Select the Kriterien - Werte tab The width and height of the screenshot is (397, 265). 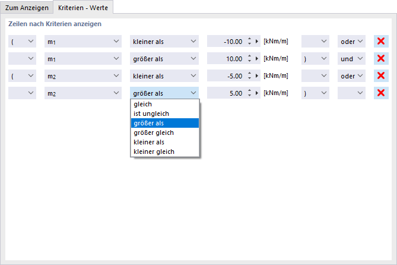click(x=82, y=7)
